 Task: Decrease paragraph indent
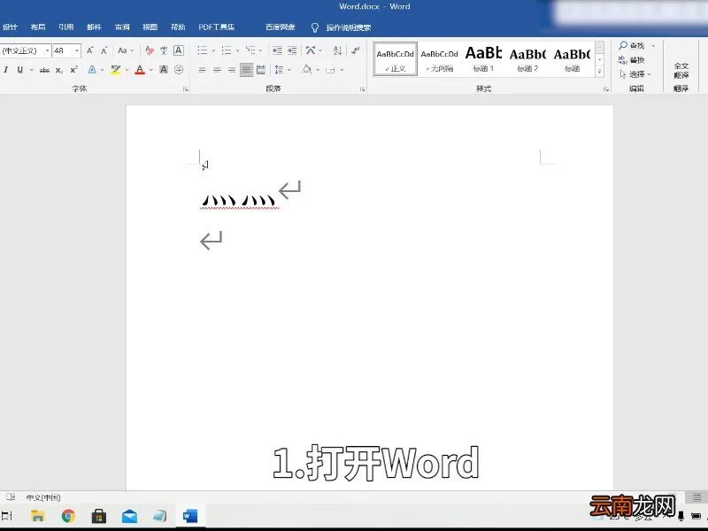(x=277, y=50)
